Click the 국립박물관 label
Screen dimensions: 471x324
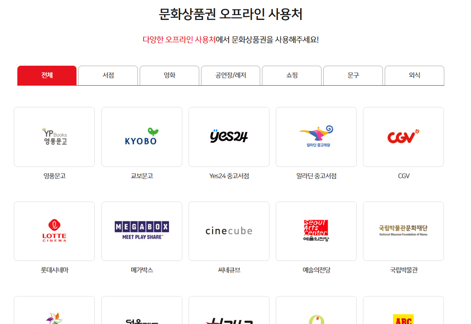click(x=403, y=270)
